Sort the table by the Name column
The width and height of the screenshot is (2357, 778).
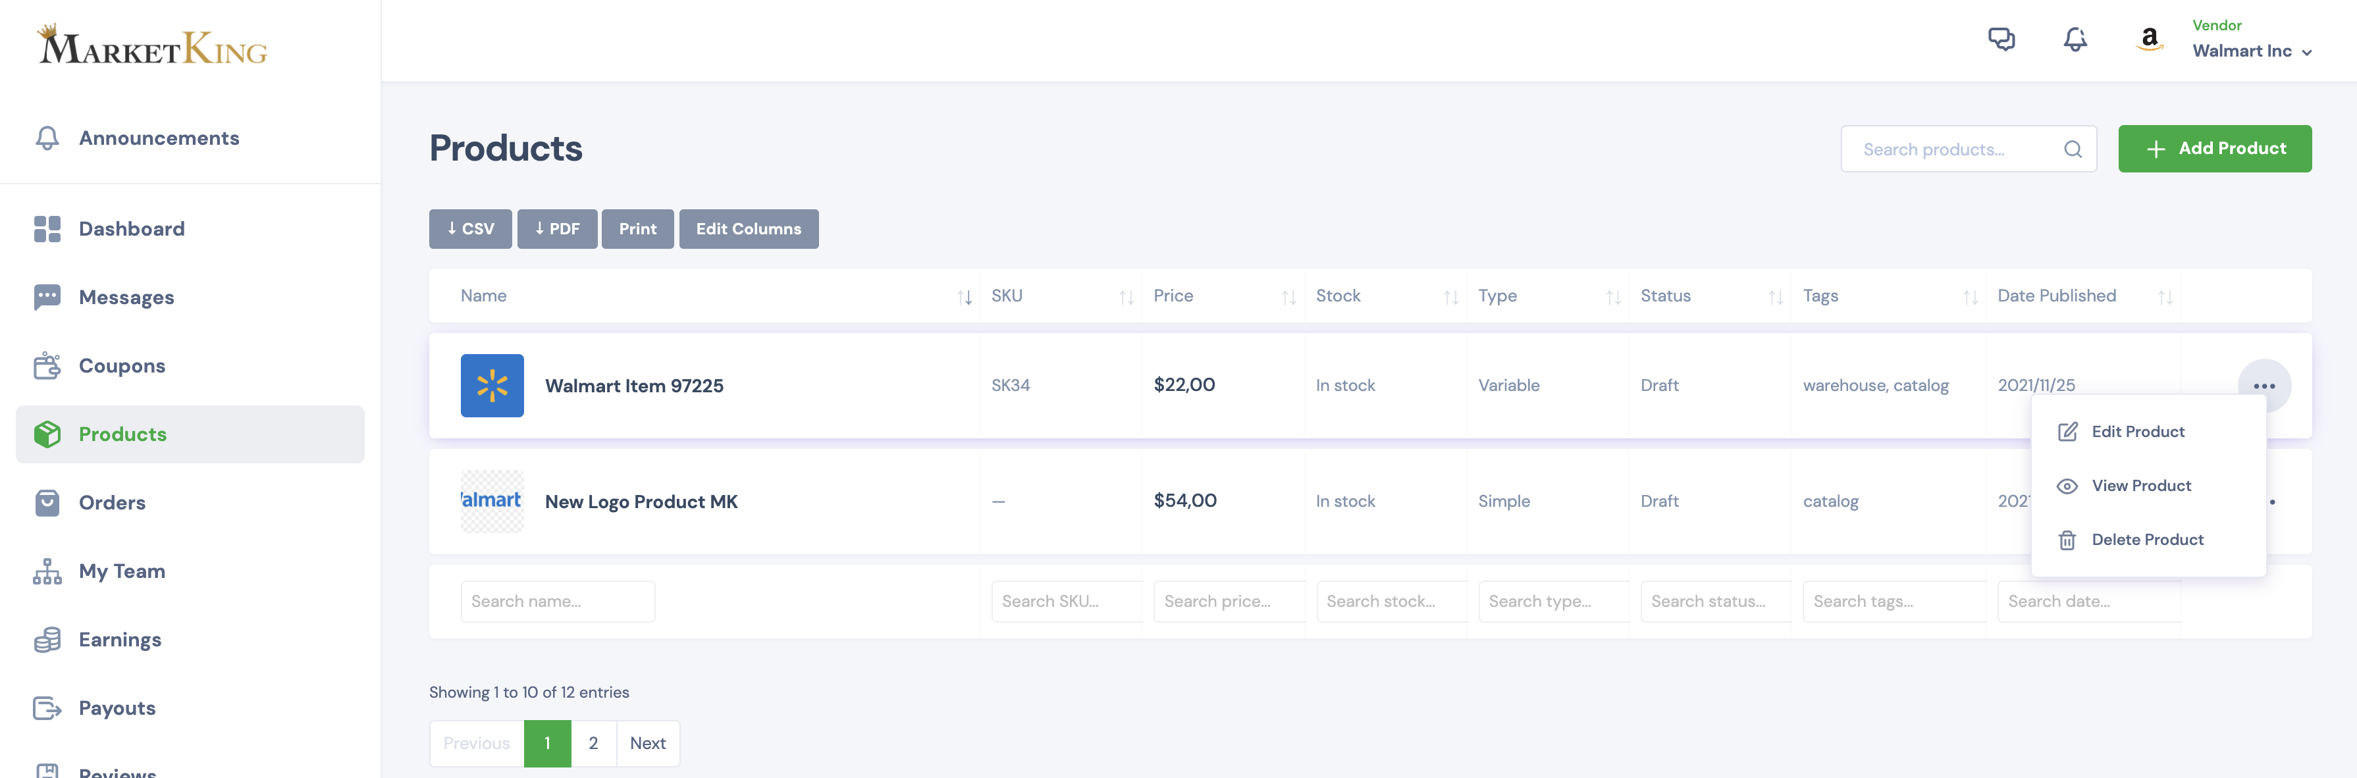(965, 297)
